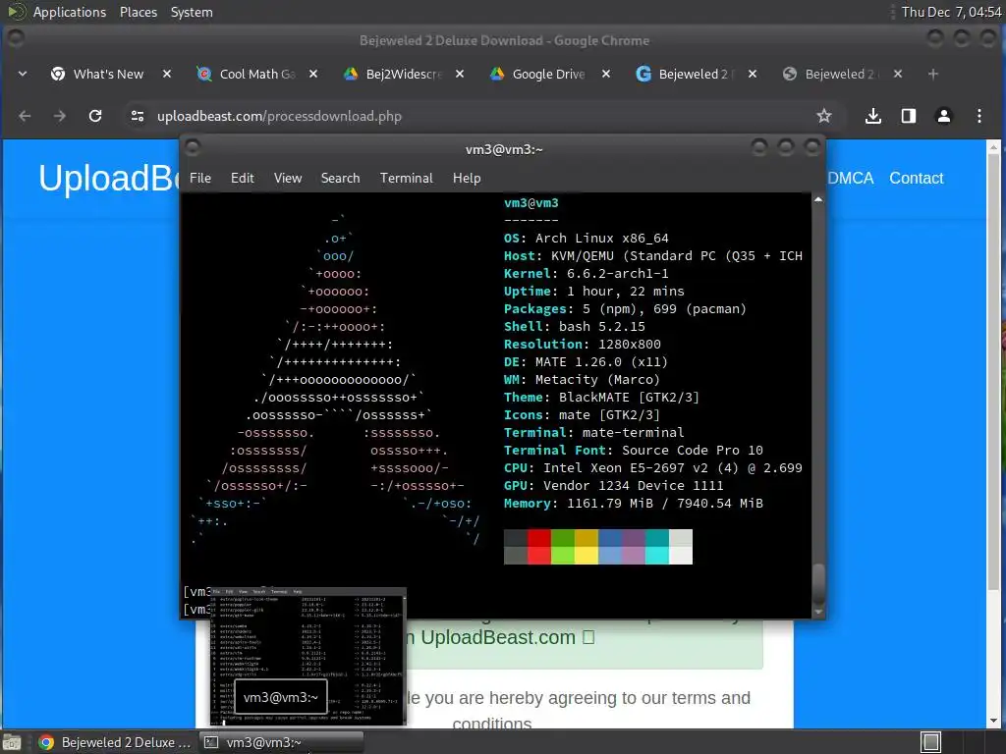
Task: Open the System menu in top panel
Action: click(x=192, y=12)
